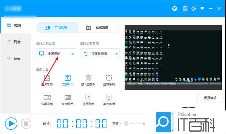Open the 文字水印 tool
Image resolution: width=226 pixels, height=134 pixels.
(x=68, y=81)
